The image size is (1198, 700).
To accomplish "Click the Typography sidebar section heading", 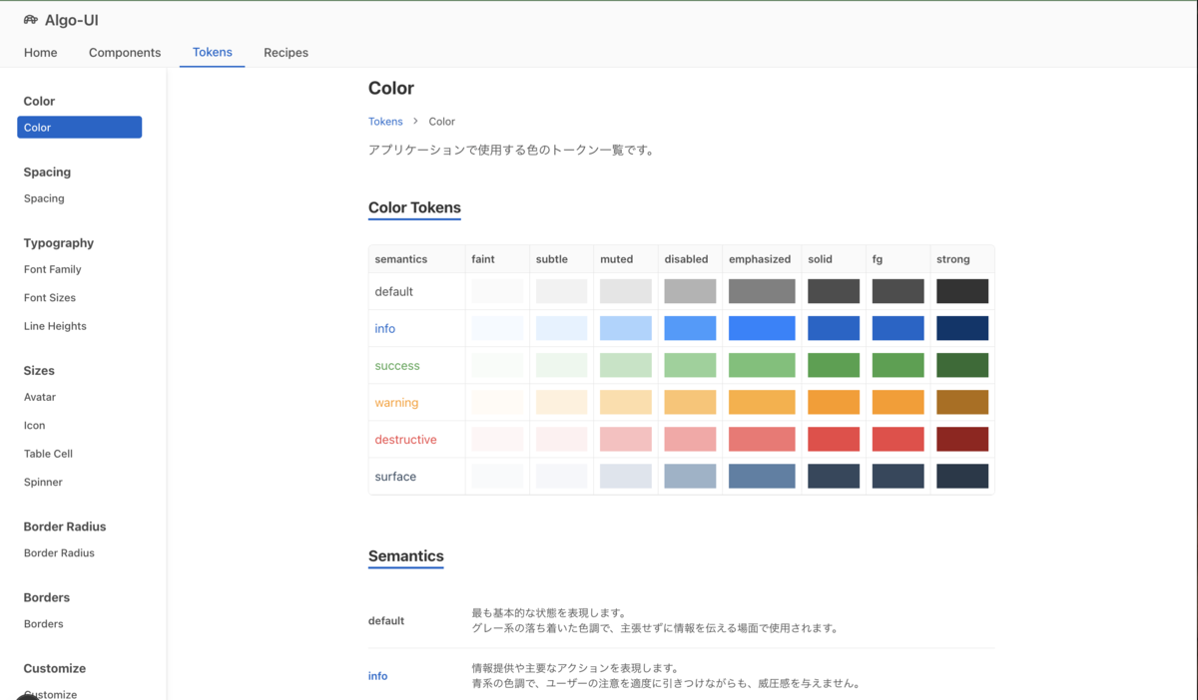I will pyautogui.click(x=59, y=243).
